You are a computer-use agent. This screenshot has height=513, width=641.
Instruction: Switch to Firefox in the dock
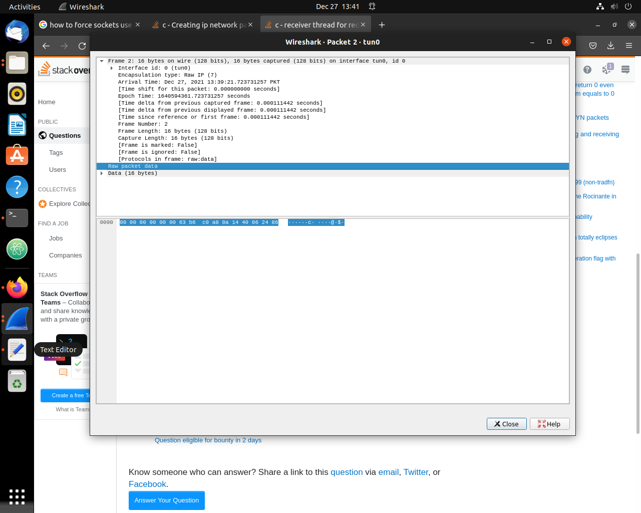(x=17, y=288)
